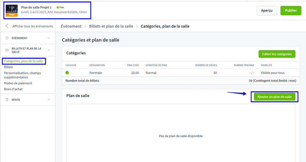Collapse the BILLETS ET PLAN DE LA SALLE section
Viewport: 306px width, 162px height.
(x=49, y=50)
